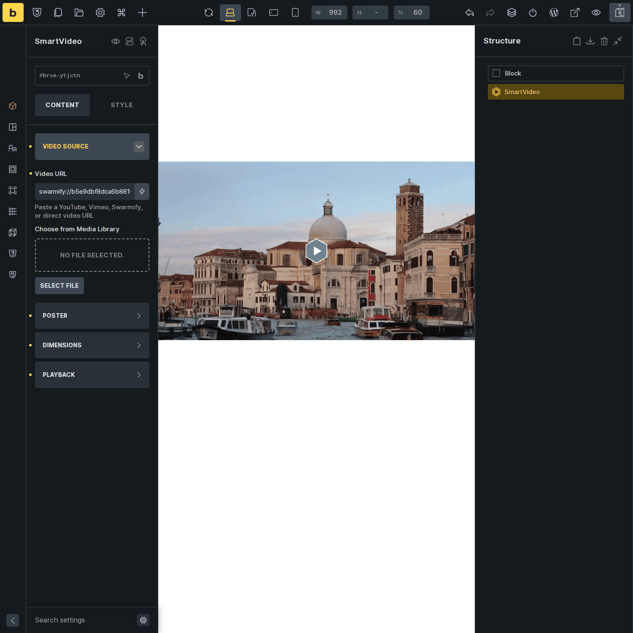Select the Content tab

(x=62, y=105)
